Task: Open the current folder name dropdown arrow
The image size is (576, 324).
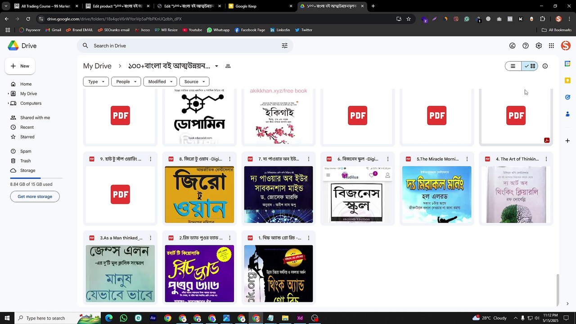Action: [216, 66]
